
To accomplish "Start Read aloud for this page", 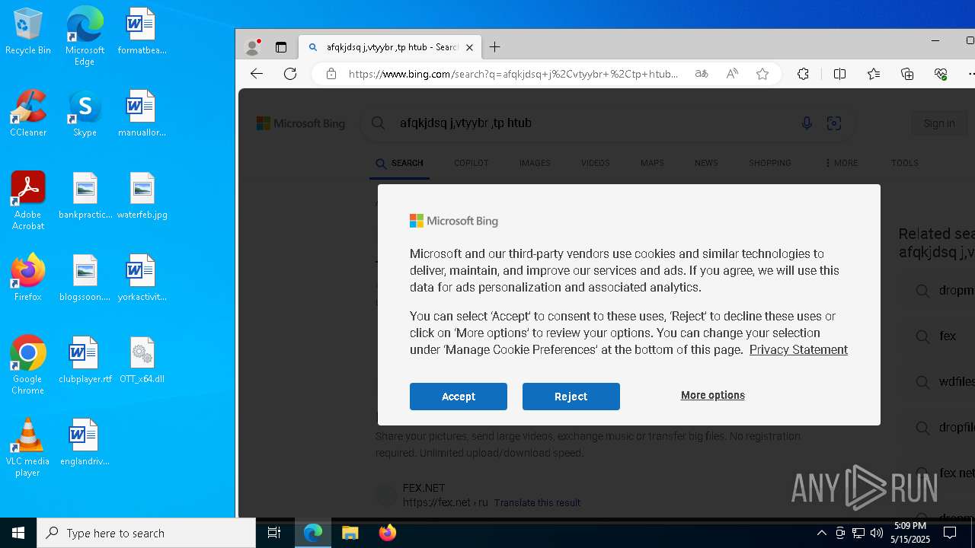I will pyautogui.click(x=732, y=74).
